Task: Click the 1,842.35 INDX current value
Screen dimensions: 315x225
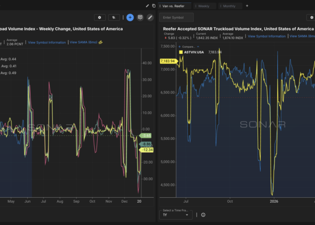Action: click(x=207, y=38)
